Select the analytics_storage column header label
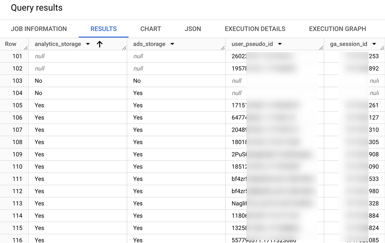Screen dimensions: 385x243 (57, 44)
